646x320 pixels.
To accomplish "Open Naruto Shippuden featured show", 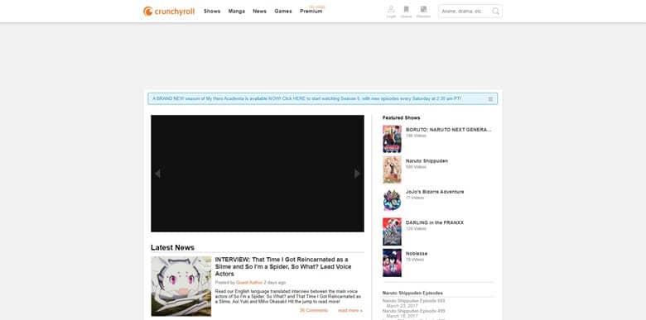I will 427,160.
